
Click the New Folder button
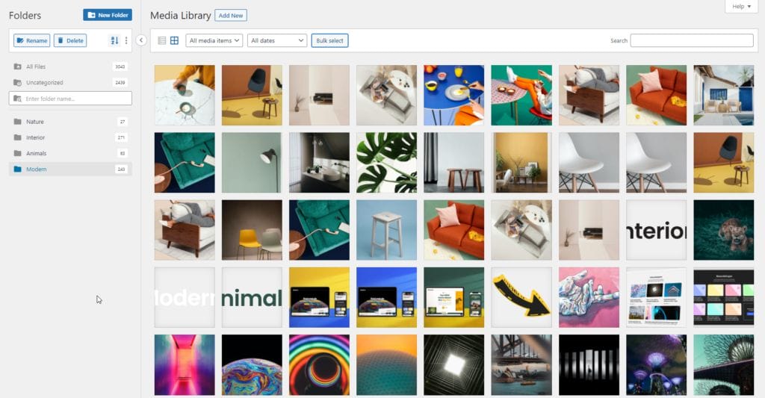[108, 15]
